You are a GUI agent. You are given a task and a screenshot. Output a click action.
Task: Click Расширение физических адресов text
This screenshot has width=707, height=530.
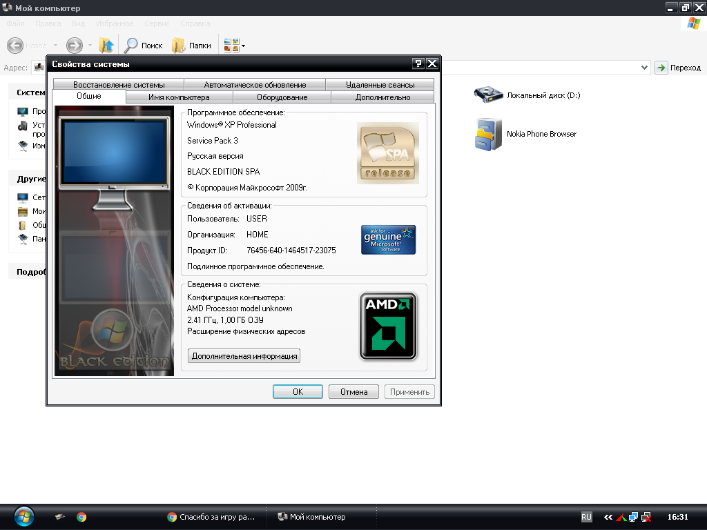pos(246,331)
